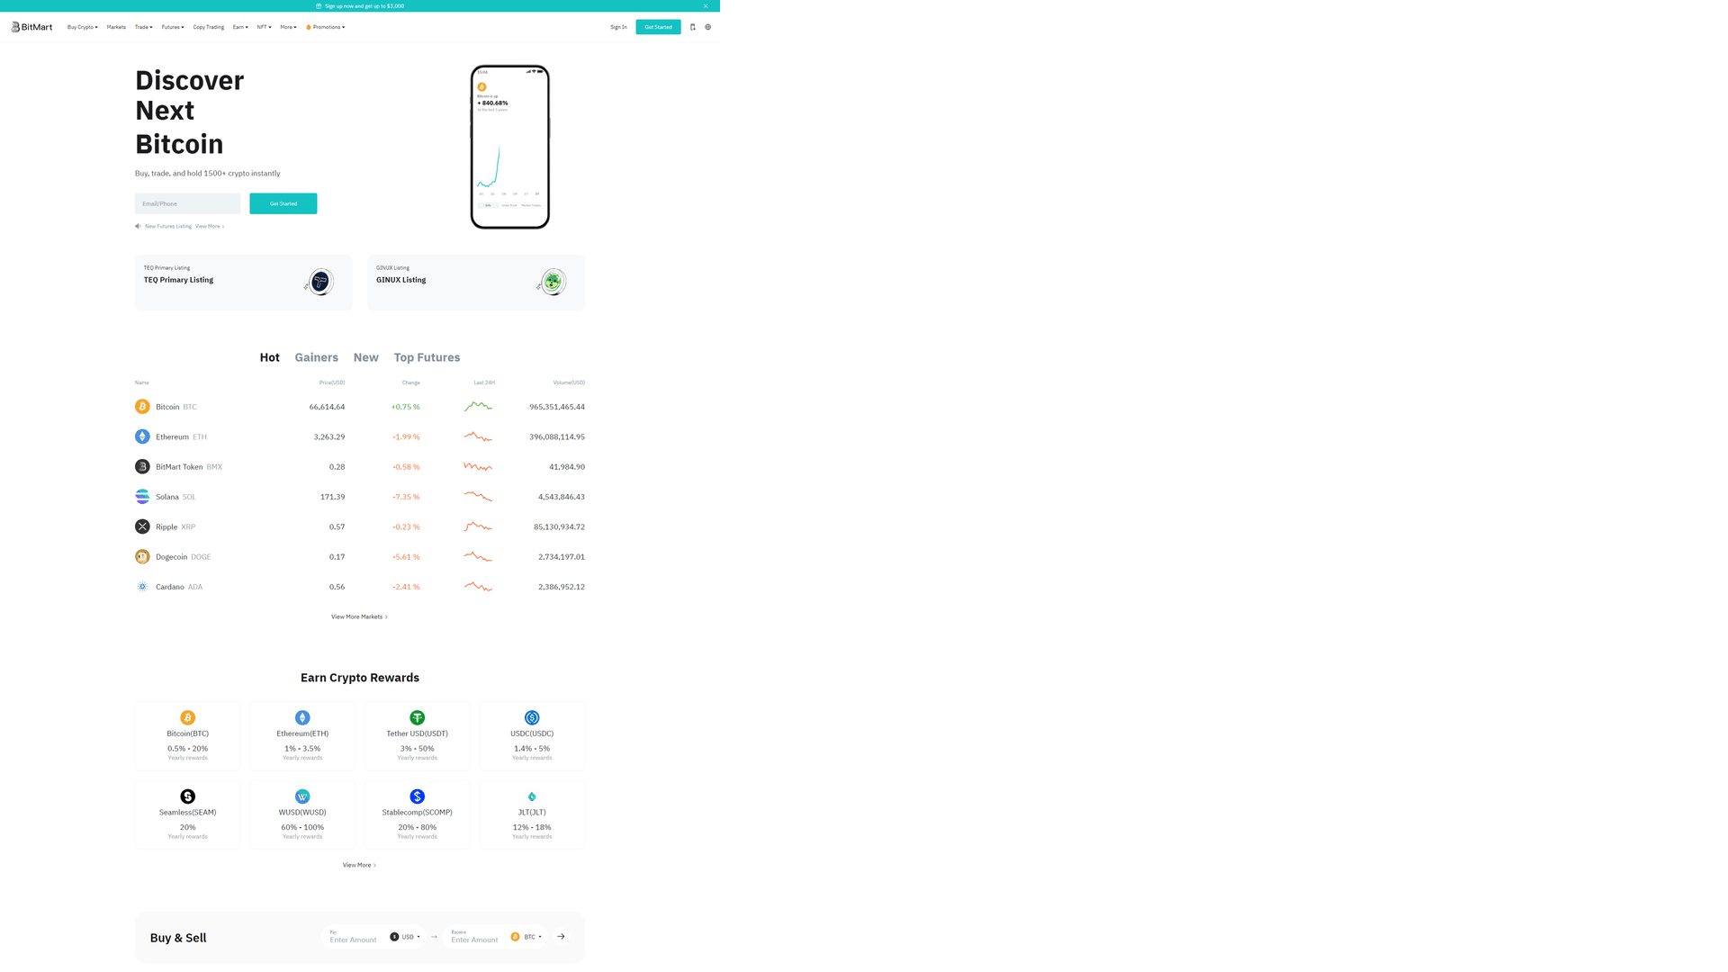Click the Bitcoin icon in Earn rewards

[187, 717]
